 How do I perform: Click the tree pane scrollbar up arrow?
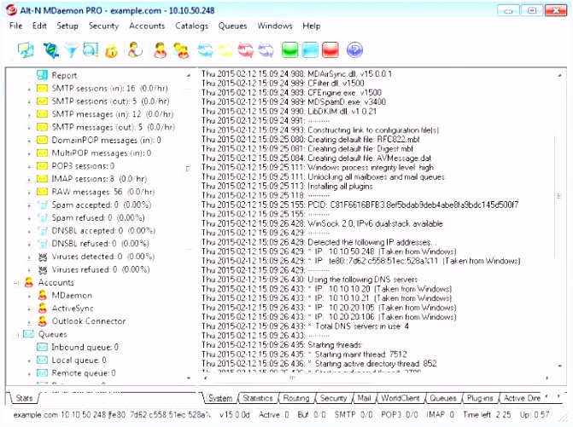point(189,76)
